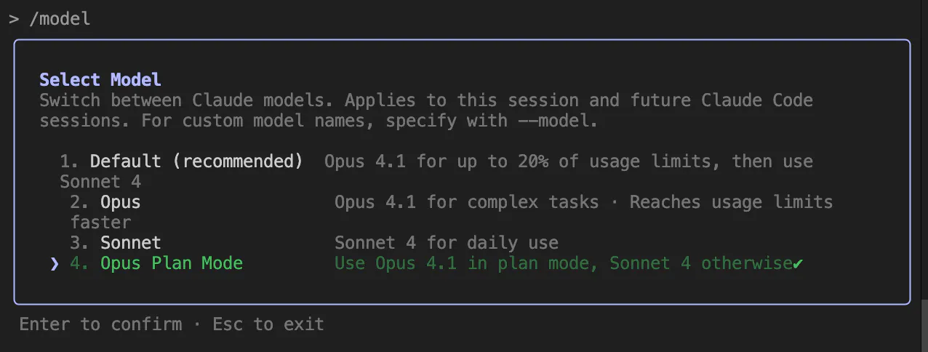928x352 pixels.
Task: Click the selection arrow beside option 4
Action: tap(55, 263)
